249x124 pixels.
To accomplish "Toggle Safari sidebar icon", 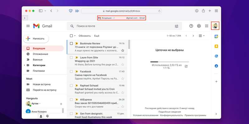I will tap(41, 11).
